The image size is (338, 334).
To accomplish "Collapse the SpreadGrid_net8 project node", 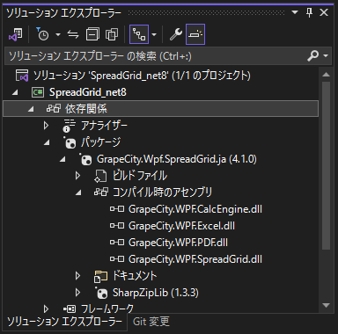I will coord(15,92).
